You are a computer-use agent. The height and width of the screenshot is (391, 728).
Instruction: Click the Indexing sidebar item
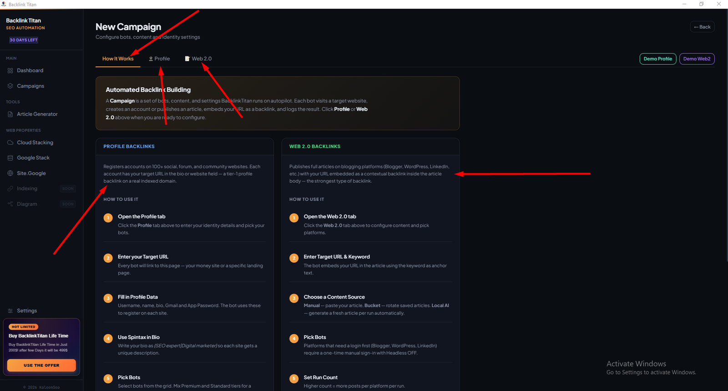click(41, 188)
